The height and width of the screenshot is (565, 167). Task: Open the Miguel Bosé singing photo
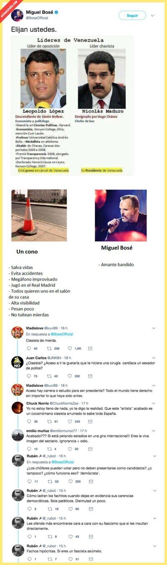tap(121, 215)
